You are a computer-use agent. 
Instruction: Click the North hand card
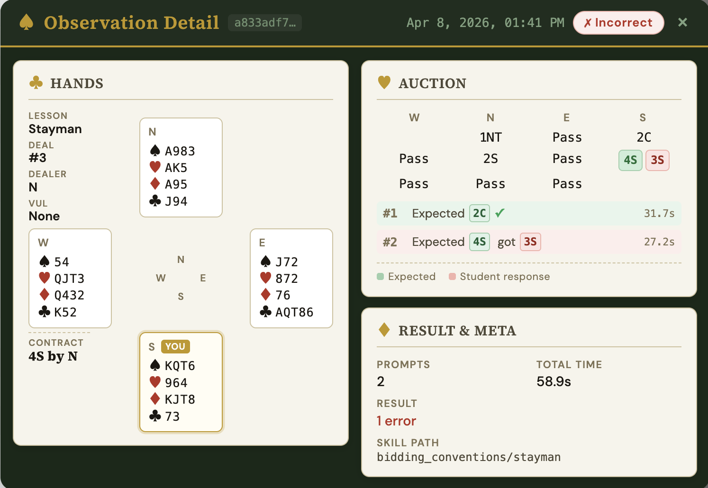coord(181,167)
